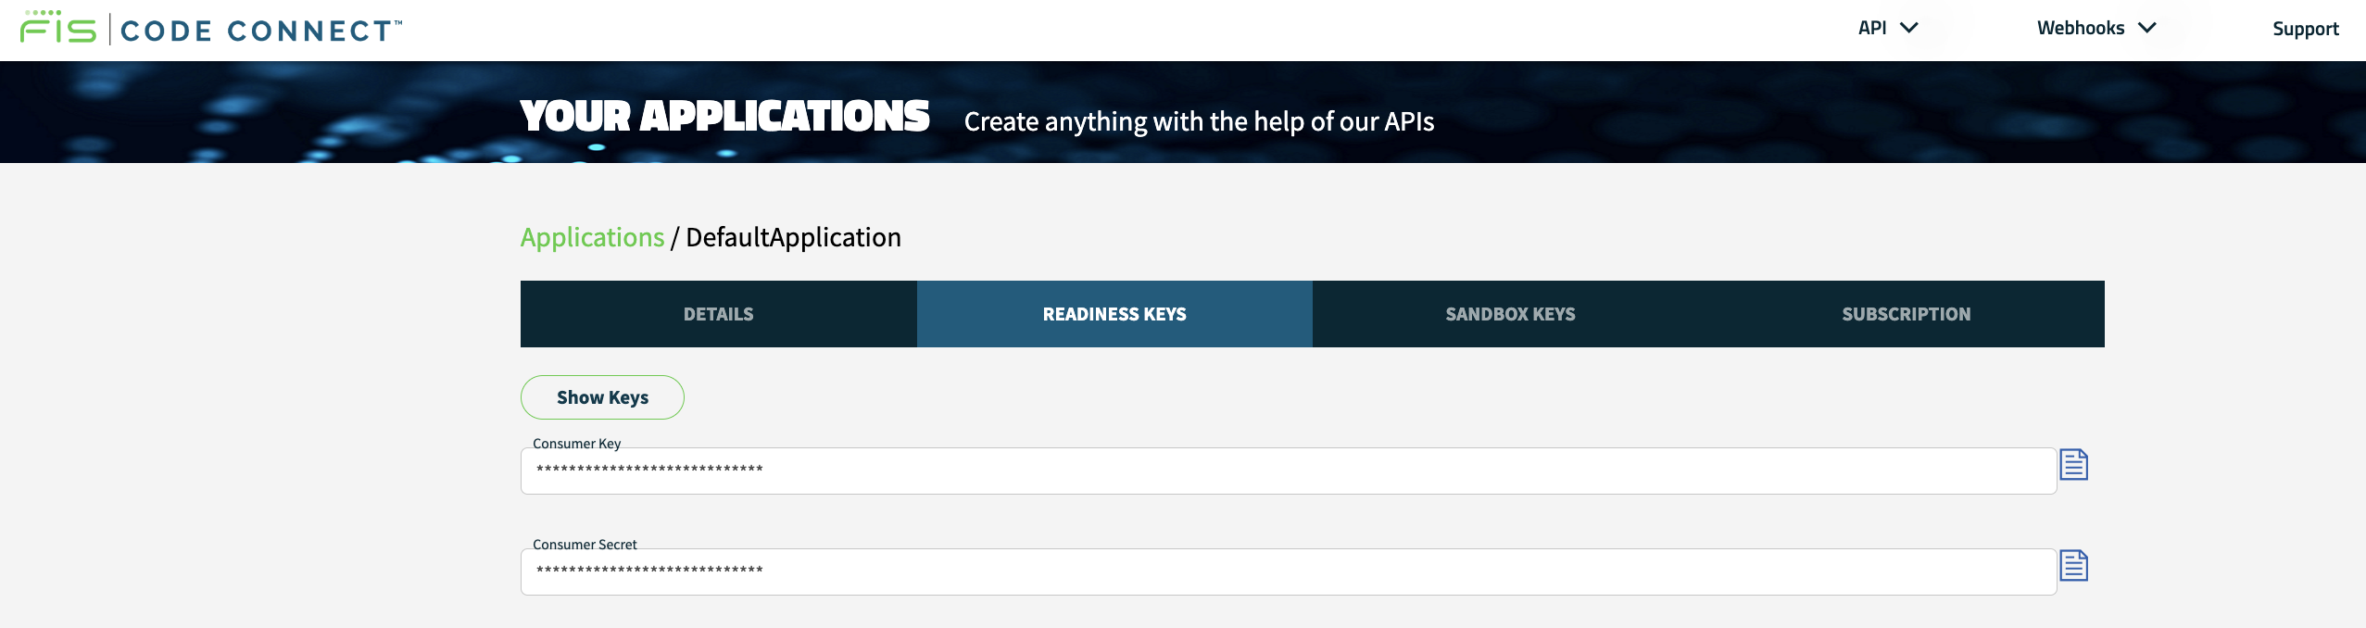Switch to the Sandbox Keys tab

1509,313
